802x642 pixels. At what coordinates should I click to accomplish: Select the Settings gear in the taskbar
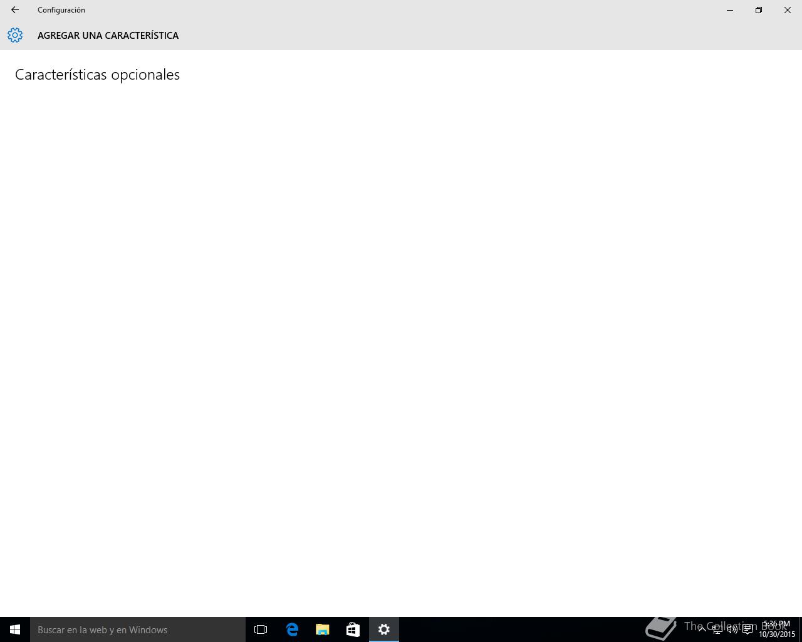point(384,629)
